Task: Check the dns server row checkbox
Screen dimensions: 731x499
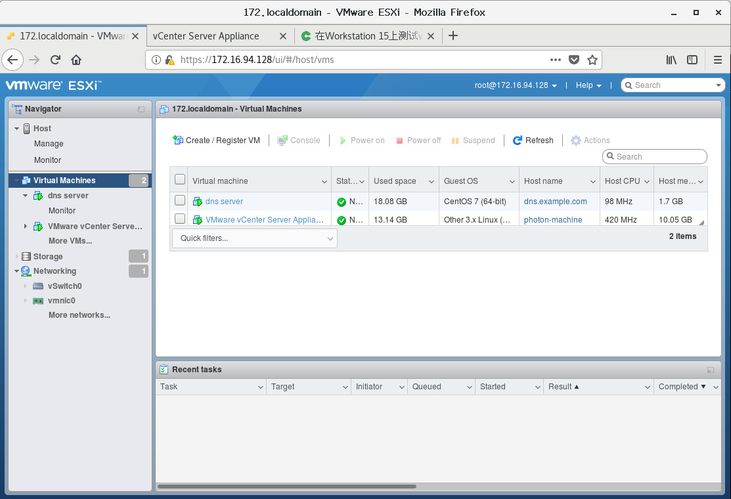Action: point(180,200)
